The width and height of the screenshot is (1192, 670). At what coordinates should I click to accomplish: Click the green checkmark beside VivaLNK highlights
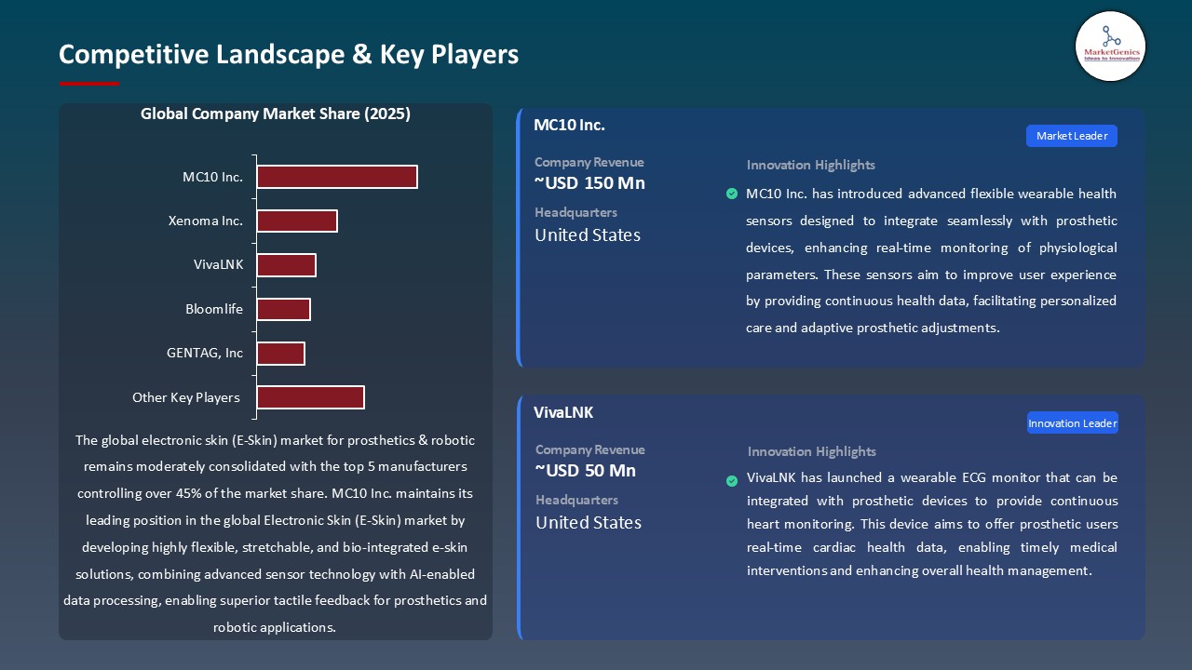click(x=732, y=481)
